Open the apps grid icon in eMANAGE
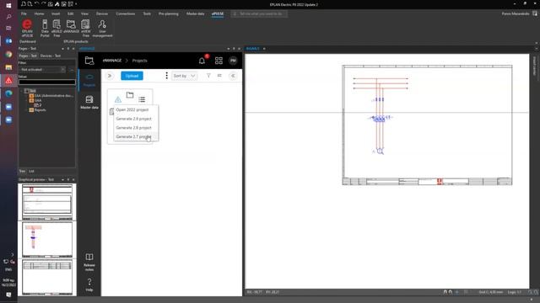This screenshot has width=540, height=303. [219, 61]
